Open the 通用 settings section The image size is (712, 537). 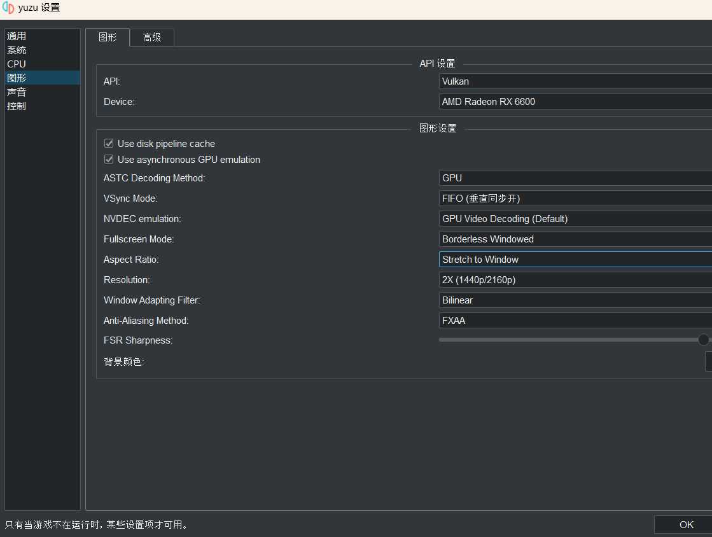(x=17, y=36)
